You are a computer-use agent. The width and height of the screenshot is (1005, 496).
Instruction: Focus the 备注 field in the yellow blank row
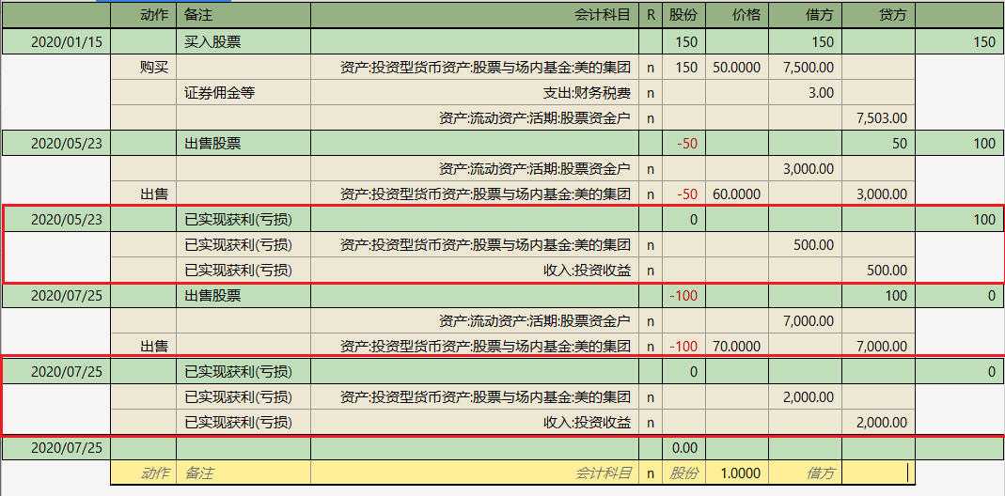coord(243,473)
